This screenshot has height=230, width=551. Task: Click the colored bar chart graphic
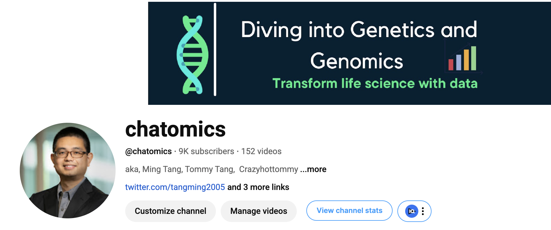click(x=462, y=58)
